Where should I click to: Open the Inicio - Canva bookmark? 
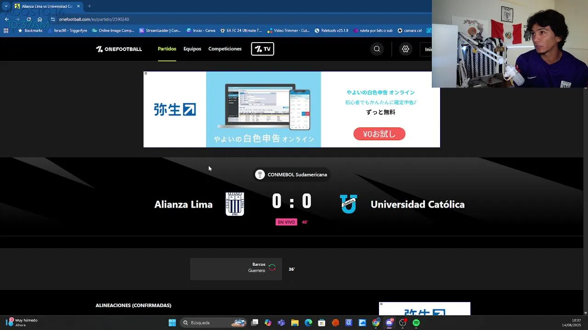[x=201, y=31]
